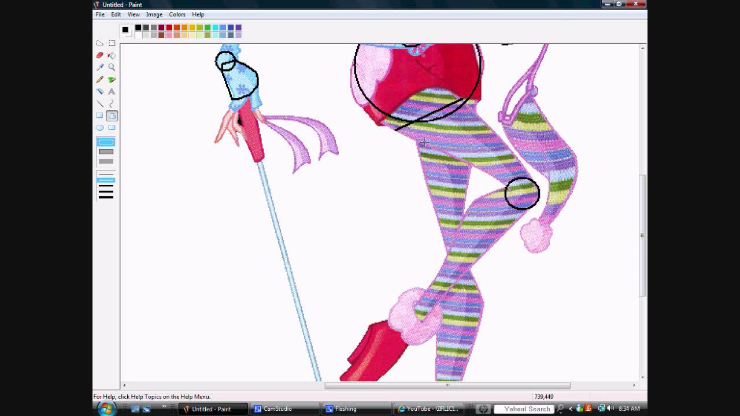The width and height of the screenshot is (740, 416).
Task: Pick the brown swatch in bottom row
Action: [161, 35]
